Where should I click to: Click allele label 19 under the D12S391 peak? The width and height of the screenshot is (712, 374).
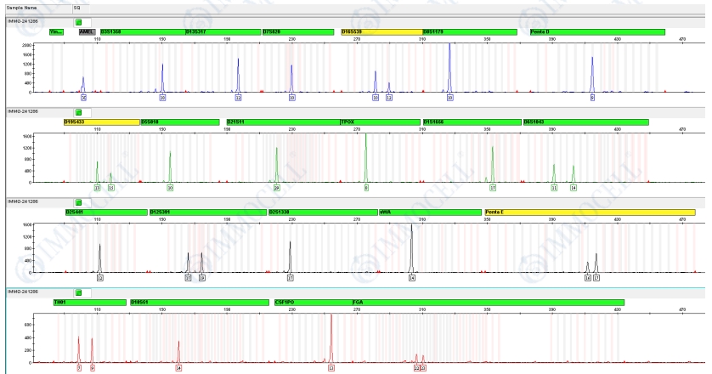202,278
